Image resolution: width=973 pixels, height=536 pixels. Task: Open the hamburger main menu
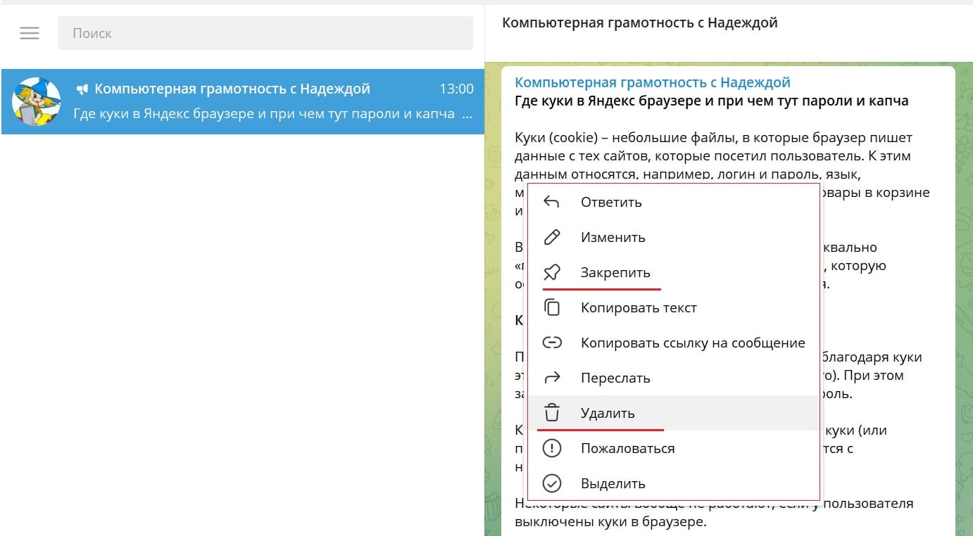click(30, 33)
